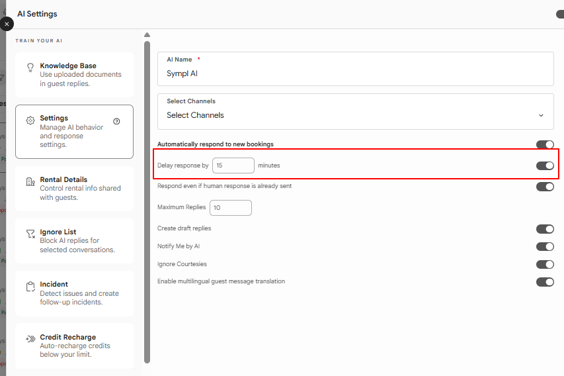Screen dimensions: 564x376
Task: Click the Incident clipboard icon
Action: 30,287
